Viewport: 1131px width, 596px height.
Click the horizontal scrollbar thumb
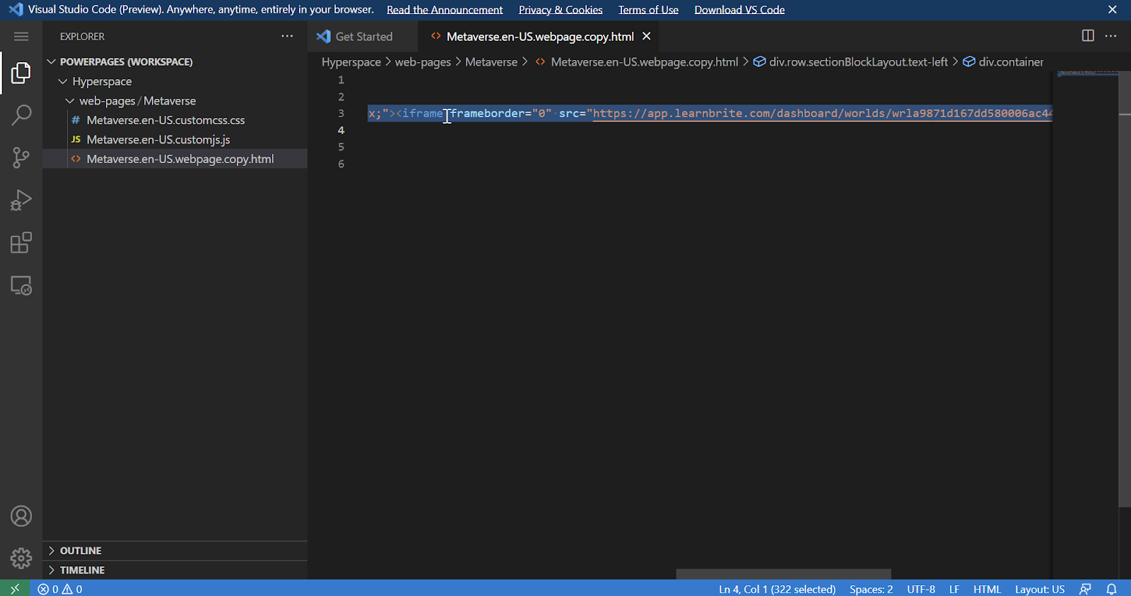(783, 574)
